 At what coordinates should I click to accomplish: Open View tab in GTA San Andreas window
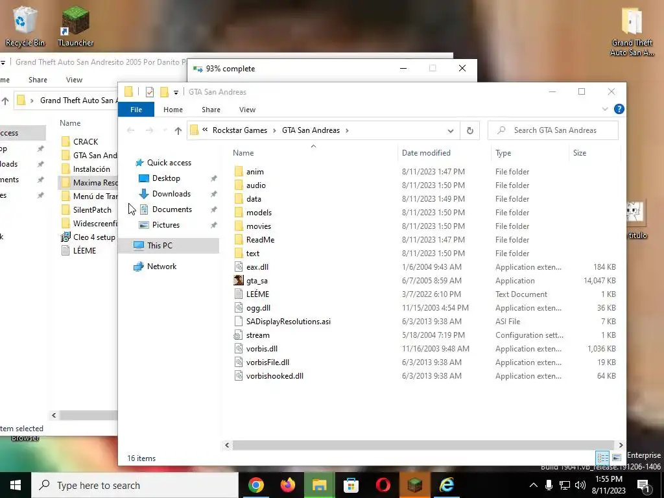pos(247,110)
